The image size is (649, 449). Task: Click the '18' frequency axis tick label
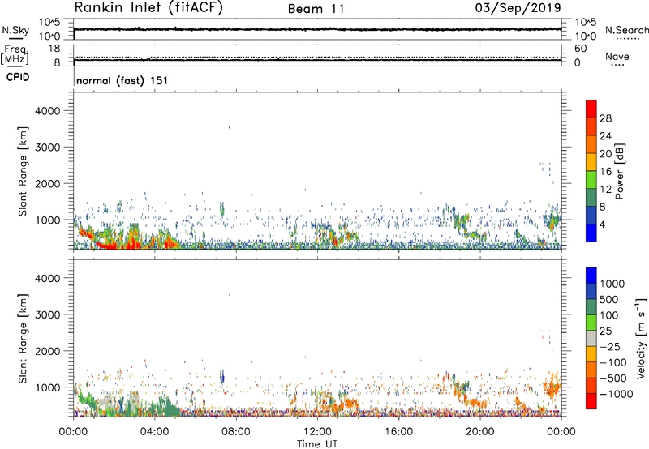pyautogui.click(x=54, y=49)
